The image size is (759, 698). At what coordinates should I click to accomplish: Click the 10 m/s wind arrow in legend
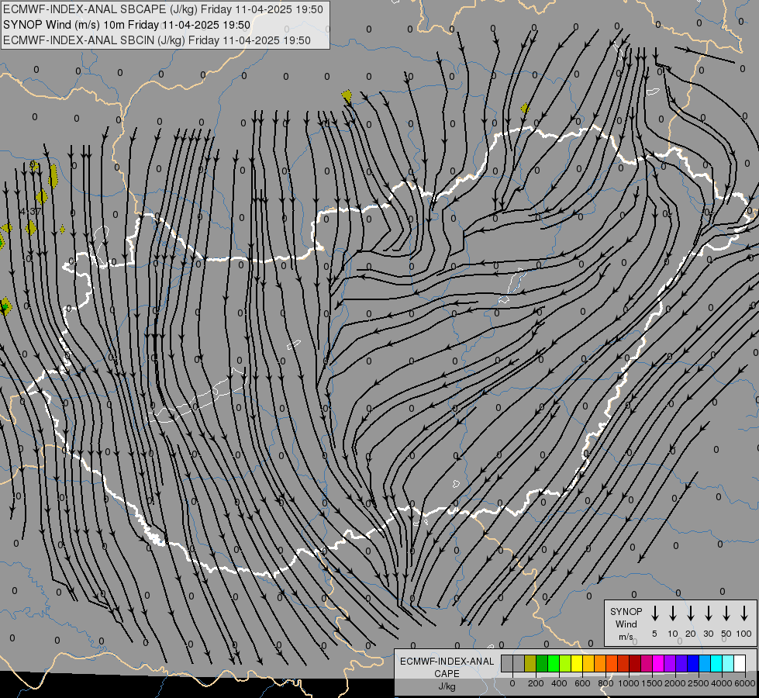pos(673,613)
